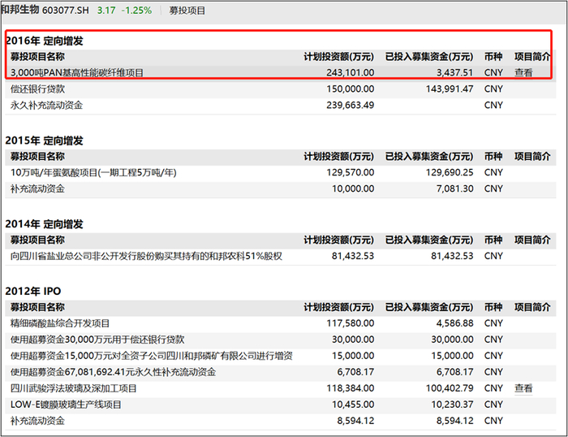
Task: Click 2012年 IPO section heading
Action: (x=33, y=292)
